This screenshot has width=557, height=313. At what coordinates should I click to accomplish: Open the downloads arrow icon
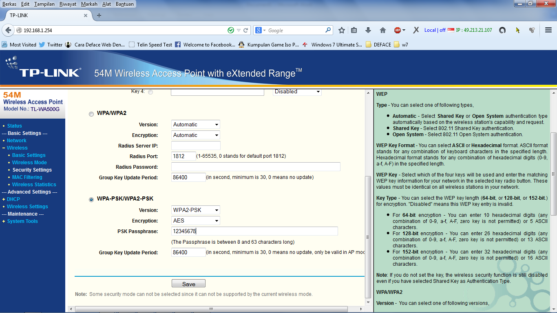368,30
